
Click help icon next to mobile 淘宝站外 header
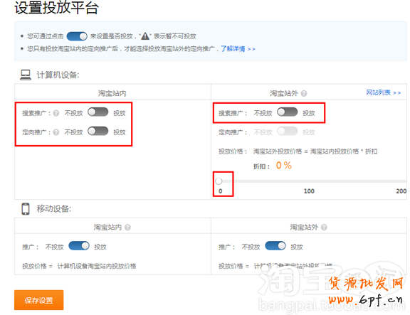click(324, 228)
